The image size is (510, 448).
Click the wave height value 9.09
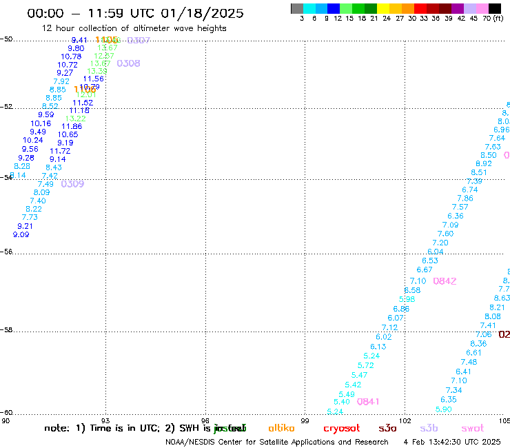pyautogui.click(x=21, y=234)
